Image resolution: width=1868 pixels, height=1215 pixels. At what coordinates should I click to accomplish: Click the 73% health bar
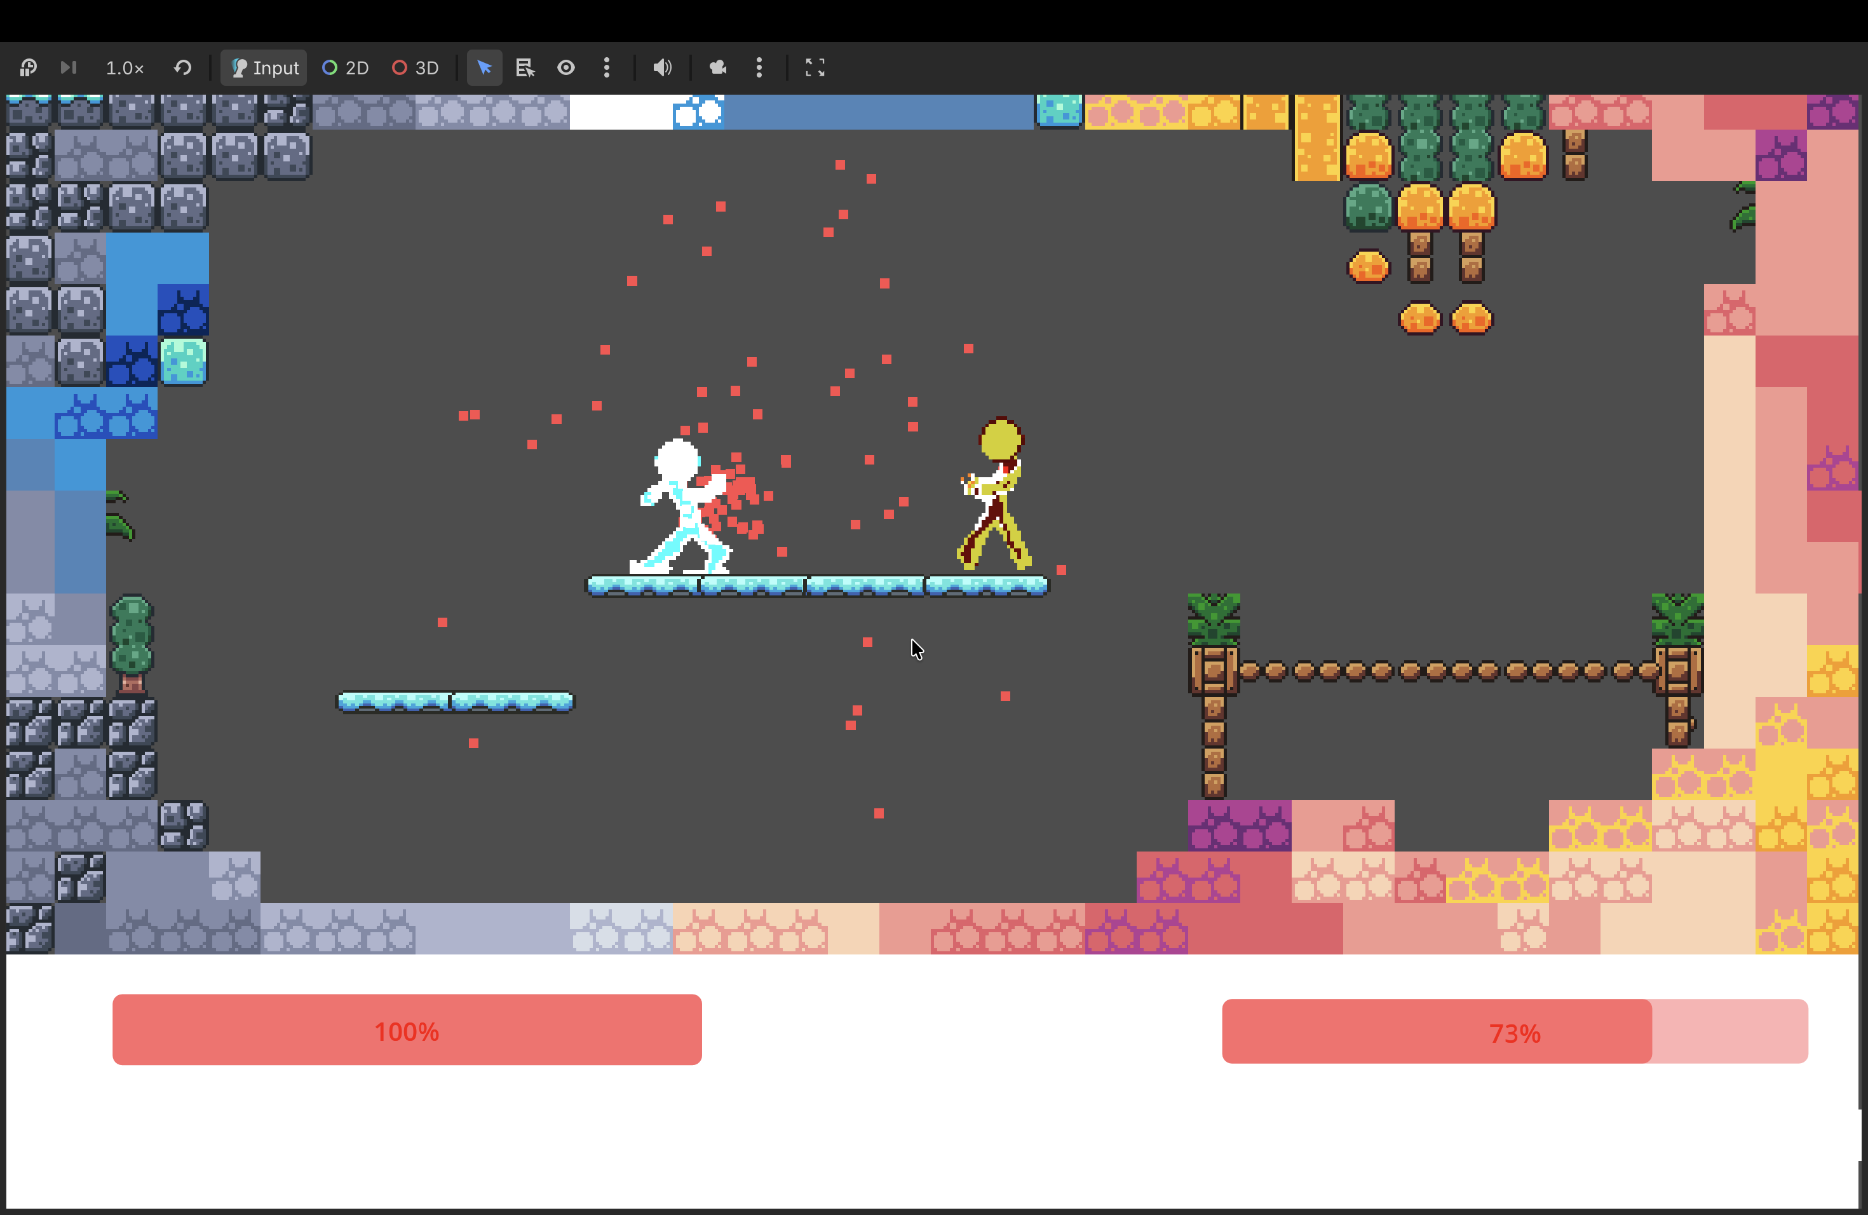coord(1514,1031)
